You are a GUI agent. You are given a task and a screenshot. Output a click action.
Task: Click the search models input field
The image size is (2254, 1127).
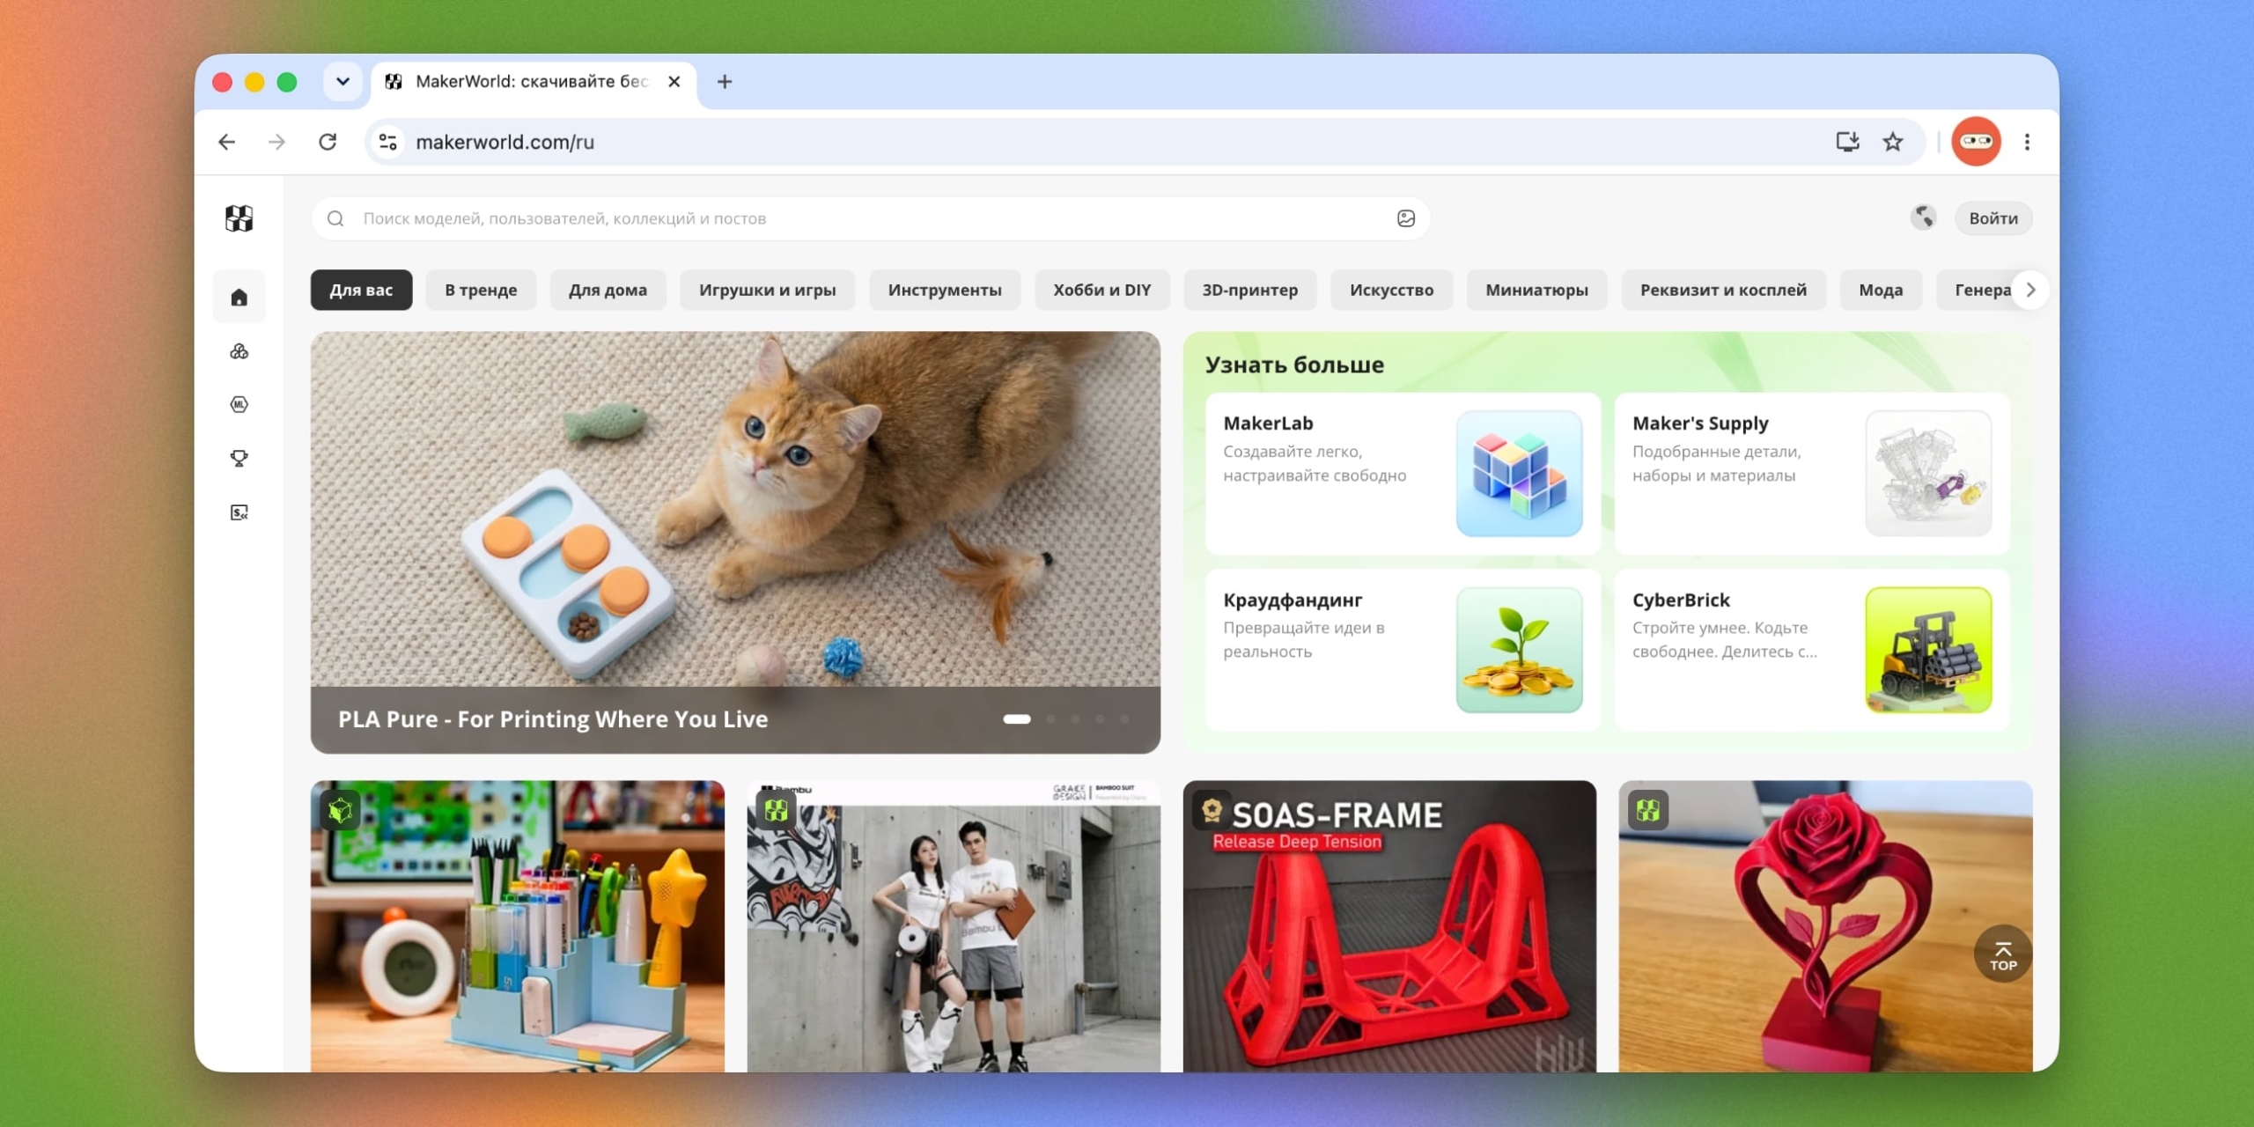click(x=870, y=218)
